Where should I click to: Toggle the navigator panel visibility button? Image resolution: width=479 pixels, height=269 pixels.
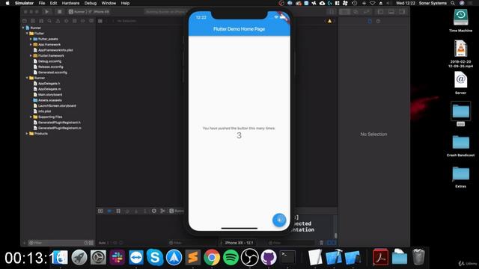381,12
